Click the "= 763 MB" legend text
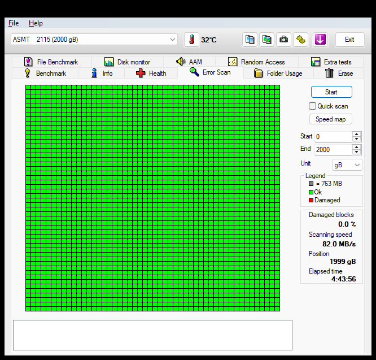Image resolution: width=376 pixels, height=360 pixels. 329,184
